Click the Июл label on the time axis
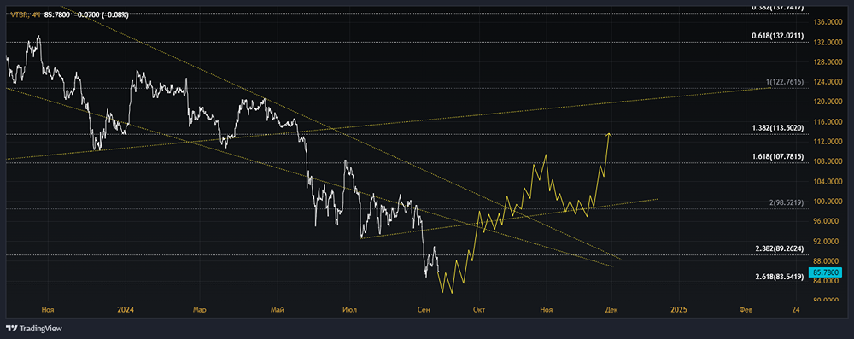 click(349, 310)
